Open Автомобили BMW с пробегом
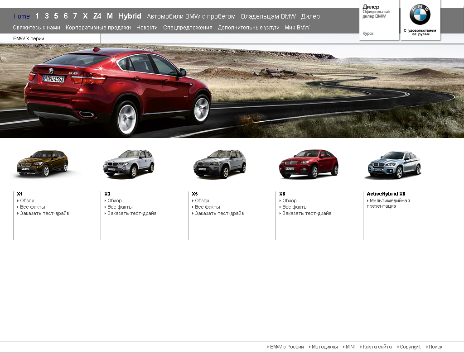This screenshot has width=464, height=353. point(191,16)
